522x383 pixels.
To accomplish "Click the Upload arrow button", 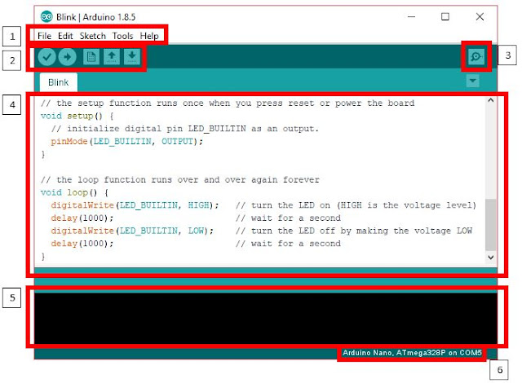I will tap(67, 57).
